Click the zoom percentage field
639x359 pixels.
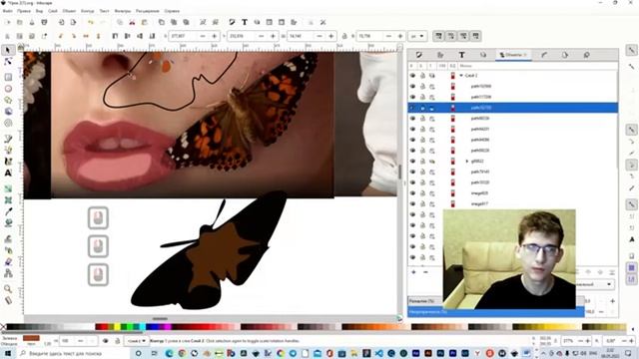point(569,341)
